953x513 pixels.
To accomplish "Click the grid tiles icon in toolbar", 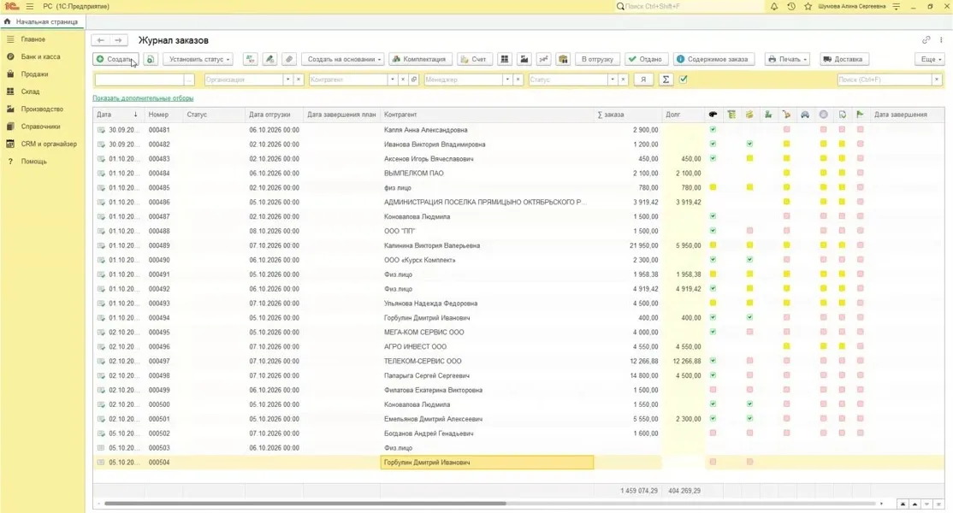I will pyautogui.click(x=505, y=60).
